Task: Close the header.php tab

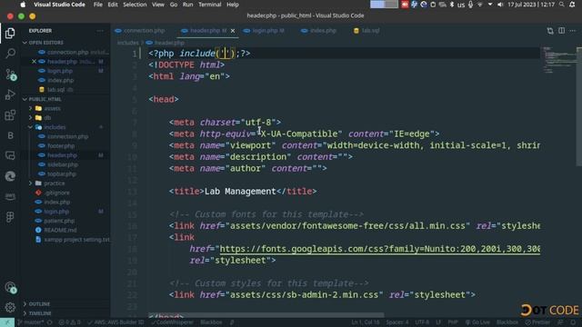Action: coord(233,31)
